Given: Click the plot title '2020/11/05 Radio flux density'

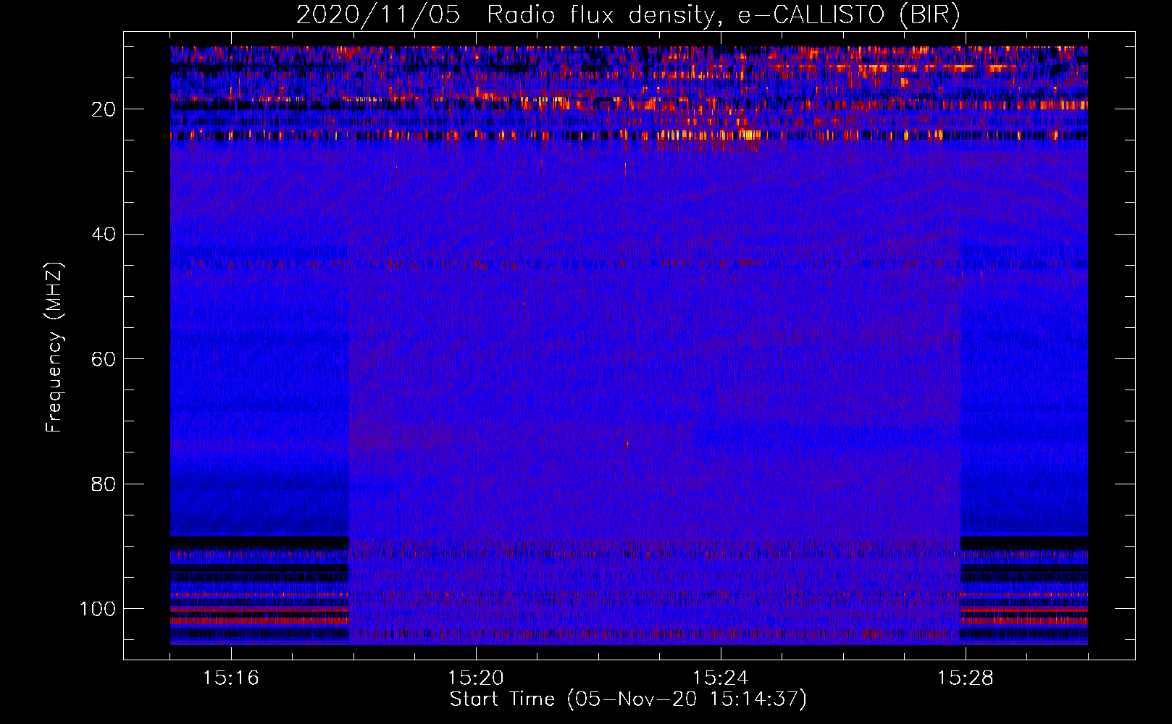Looking at the screenshot, I should click(x=628, y=15).
